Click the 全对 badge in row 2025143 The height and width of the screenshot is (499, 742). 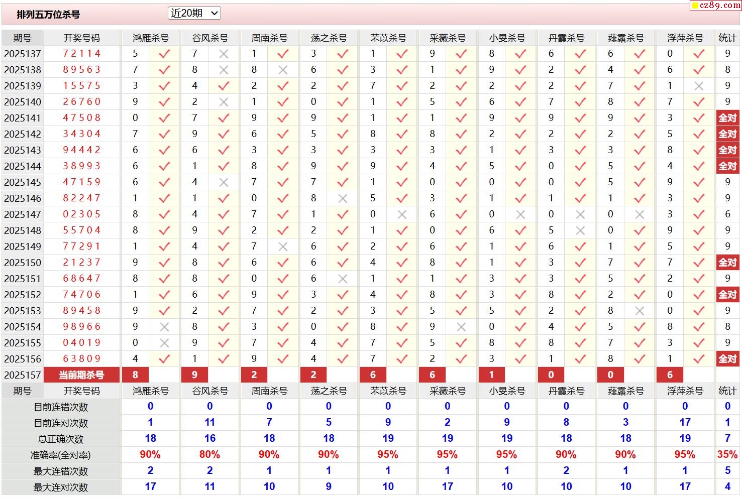click(727, 150)
